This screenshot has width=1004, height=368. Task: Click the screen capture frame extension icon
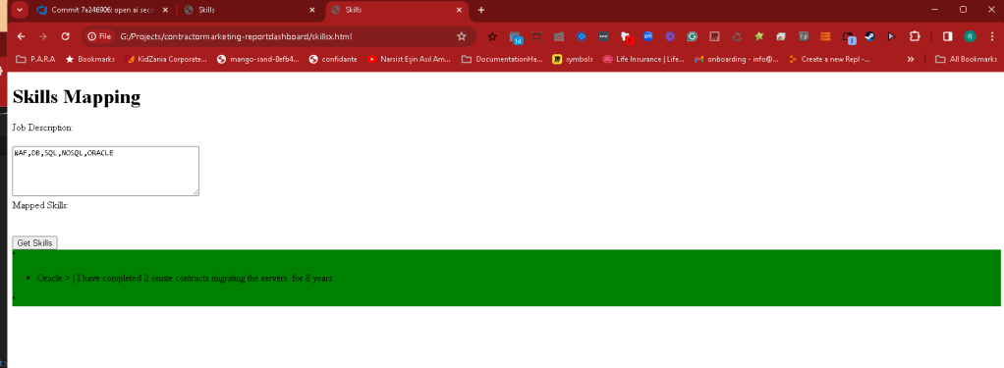click(x=536, y=36)
